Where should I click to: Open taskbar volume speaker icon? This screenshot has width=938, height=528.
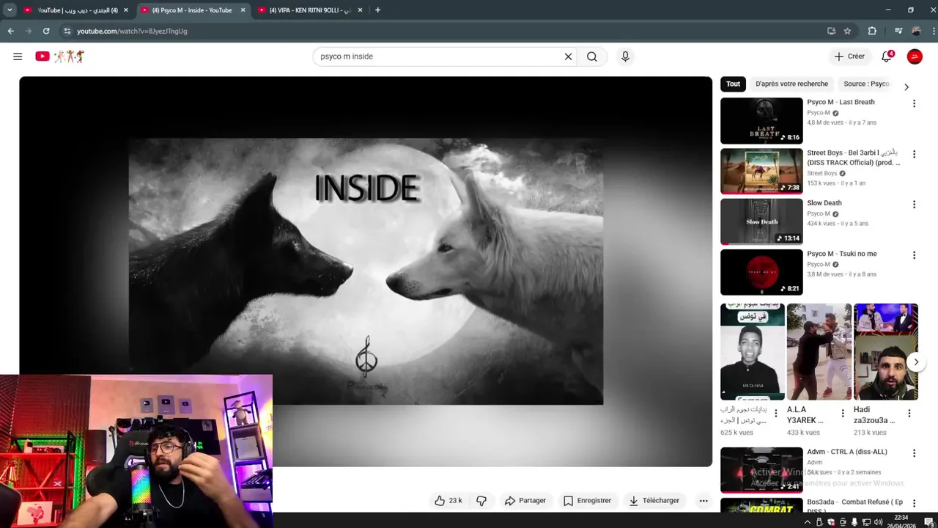pos(878,522)
